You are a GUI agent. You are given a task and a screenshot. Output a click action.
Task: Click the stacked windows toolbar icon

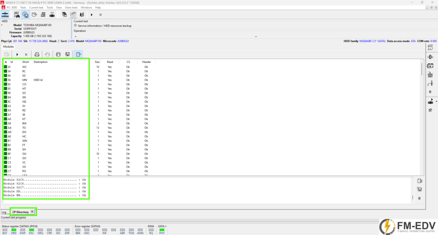64,15
